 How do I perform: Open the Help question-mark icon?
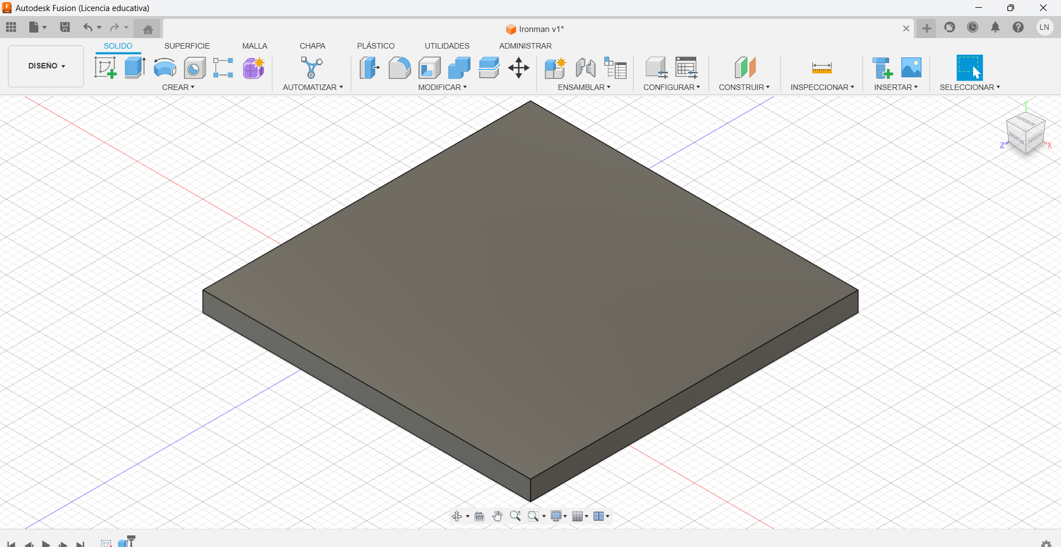click(1018, 27)
